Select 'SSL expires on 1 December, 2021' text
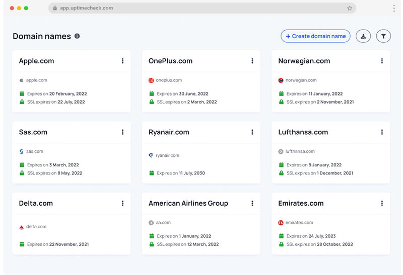403x275 pixels. pyautogui.click(x=320, y=173)
